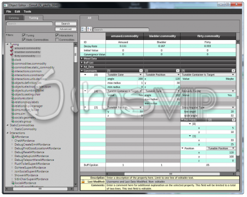Collapse the Tuning tree node
This screenshot has width=247, height=197.
coord(8,44)
